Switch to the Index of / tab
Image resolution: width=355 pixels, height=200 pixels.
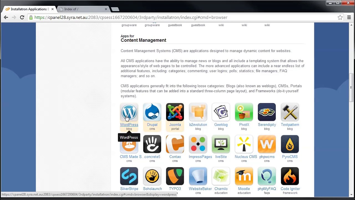pyautogui.click(x=83, y=9)
